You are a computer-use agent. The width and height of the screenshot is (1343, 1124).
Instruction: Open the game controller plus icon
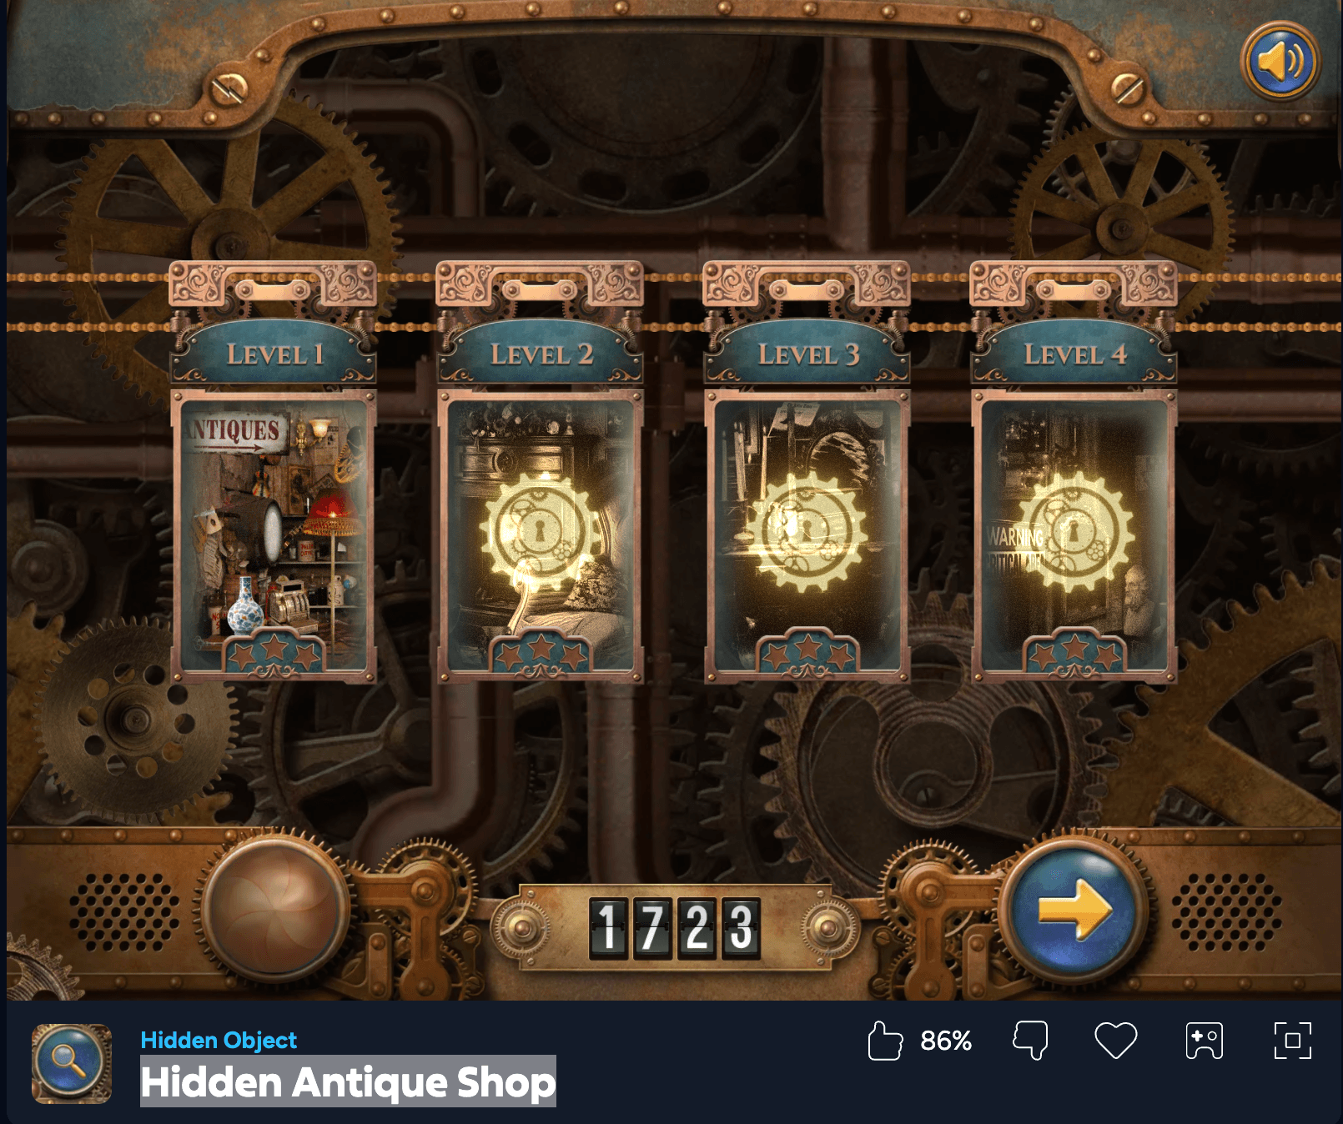coord(1205,1041)
